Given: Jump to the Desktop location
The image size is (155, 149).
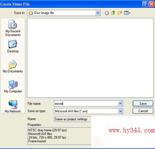Looking at the screenshot, I should point(13,46).
